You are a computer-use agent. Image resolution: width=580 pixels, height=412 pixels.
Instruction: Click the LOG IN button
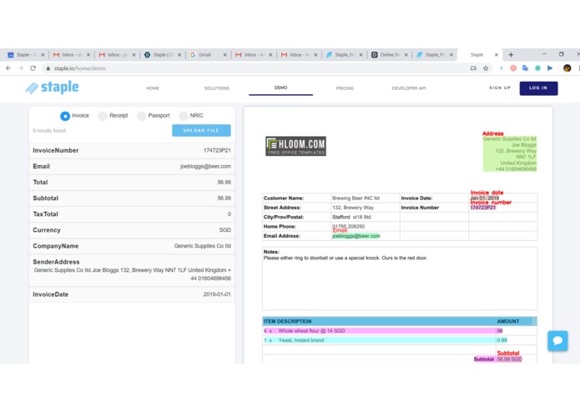pos(538,88)
